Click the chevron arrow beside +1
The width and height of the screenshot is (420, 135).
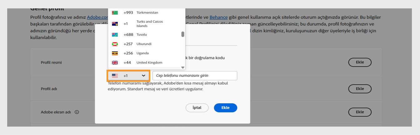[143, 76]
